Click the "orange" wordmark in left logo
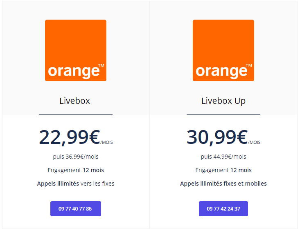Screen dimensions: 300x231 pos(74,71)
